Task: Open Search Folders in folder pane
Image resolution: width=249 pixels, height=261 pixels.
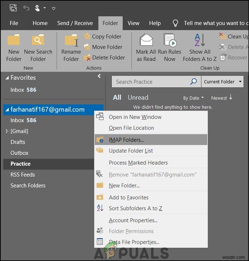Action: coord(28,186)
